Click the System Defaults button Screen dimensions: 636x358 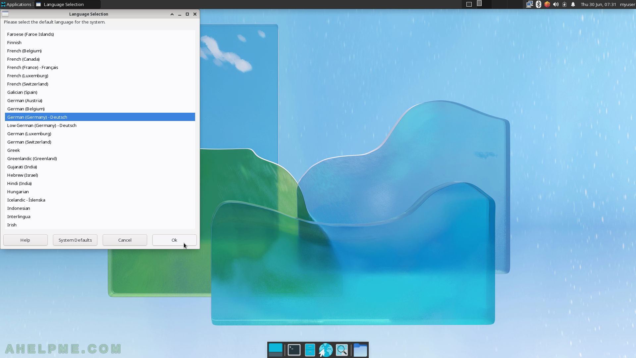pyautogui.click(x=75, y=240)
